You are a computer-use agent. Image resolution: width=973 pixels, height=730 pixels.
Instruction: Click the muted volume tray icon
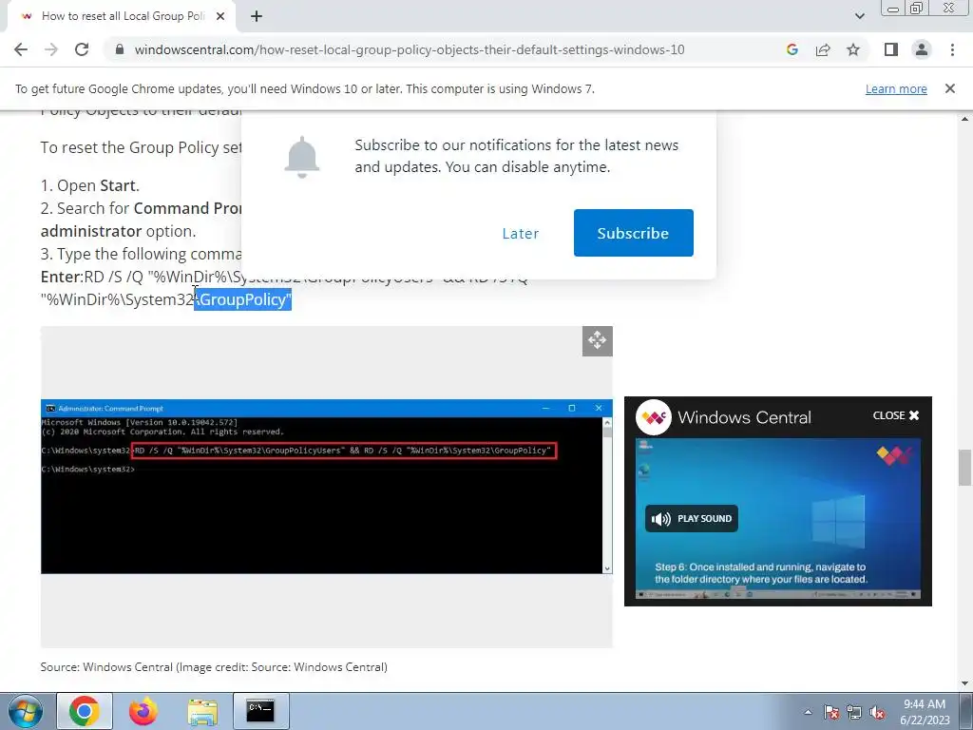coord(877,713)
